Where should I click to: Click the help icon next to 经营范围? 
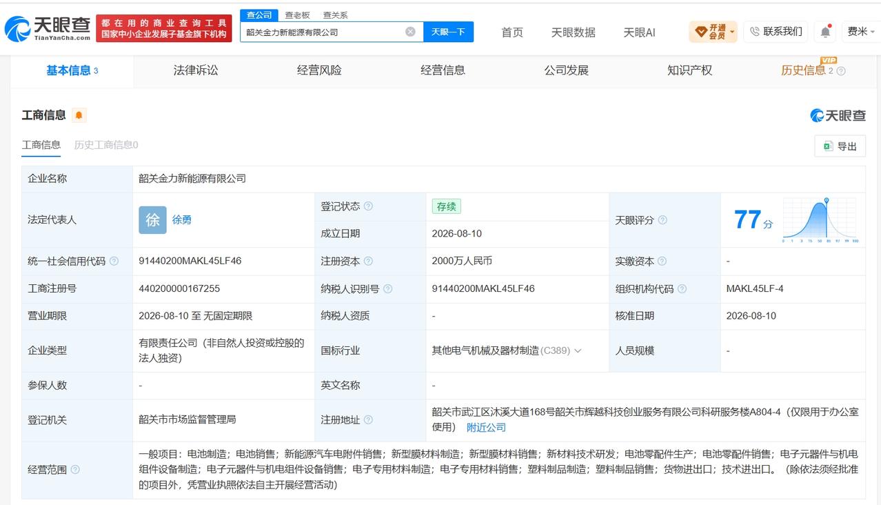pos(74,469)
